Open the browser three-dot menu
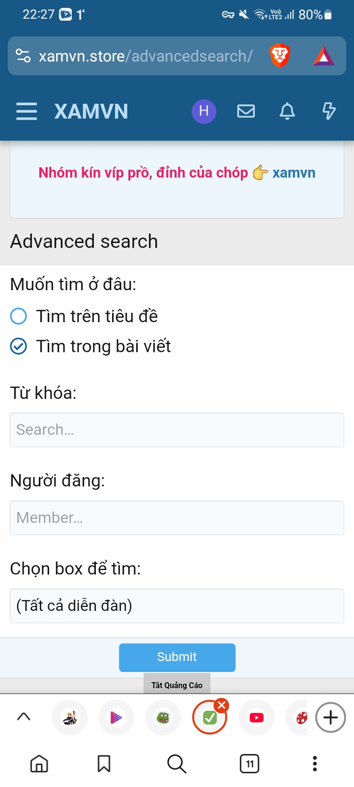This screenshot has height=787, width=354. (x=315, y=764)
